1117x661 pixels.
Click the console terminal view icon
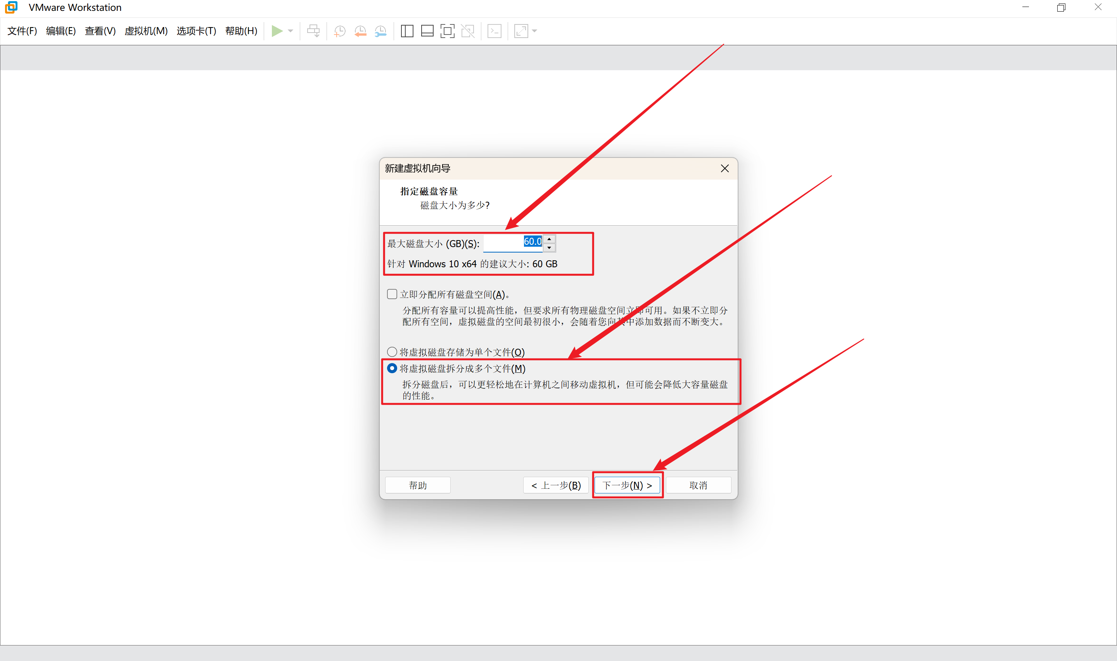(x=494, y=31)
